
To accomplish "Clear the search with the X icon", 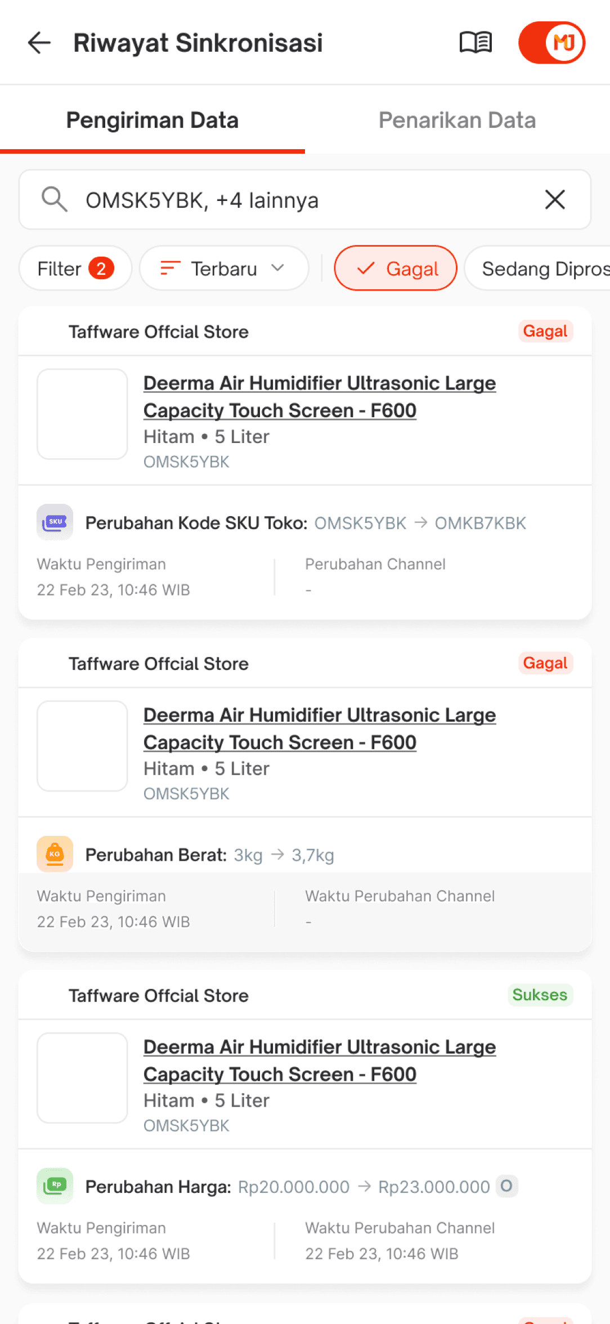I will pos(555,199).
